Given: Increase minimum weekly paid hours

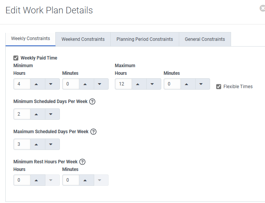Looking at the screenshot, I should [x=36, y=84].
